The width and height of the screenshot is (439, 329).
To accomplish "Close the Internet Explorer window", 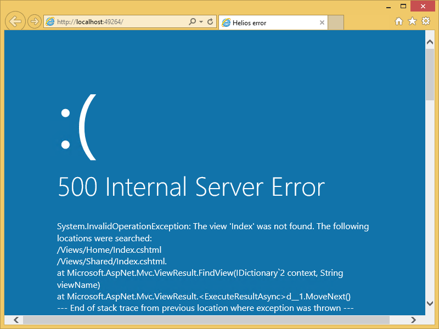I will point(423,6).
